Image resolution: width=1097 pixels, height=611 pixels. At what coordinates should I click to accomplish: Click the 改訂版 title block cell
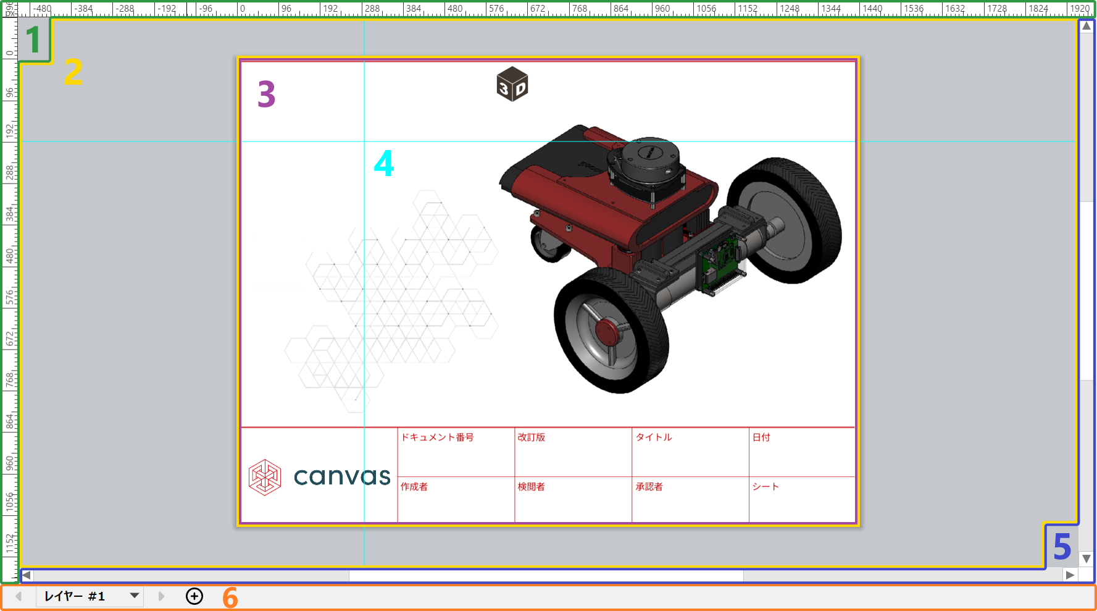pyautogui.click(x=573, y=452)
